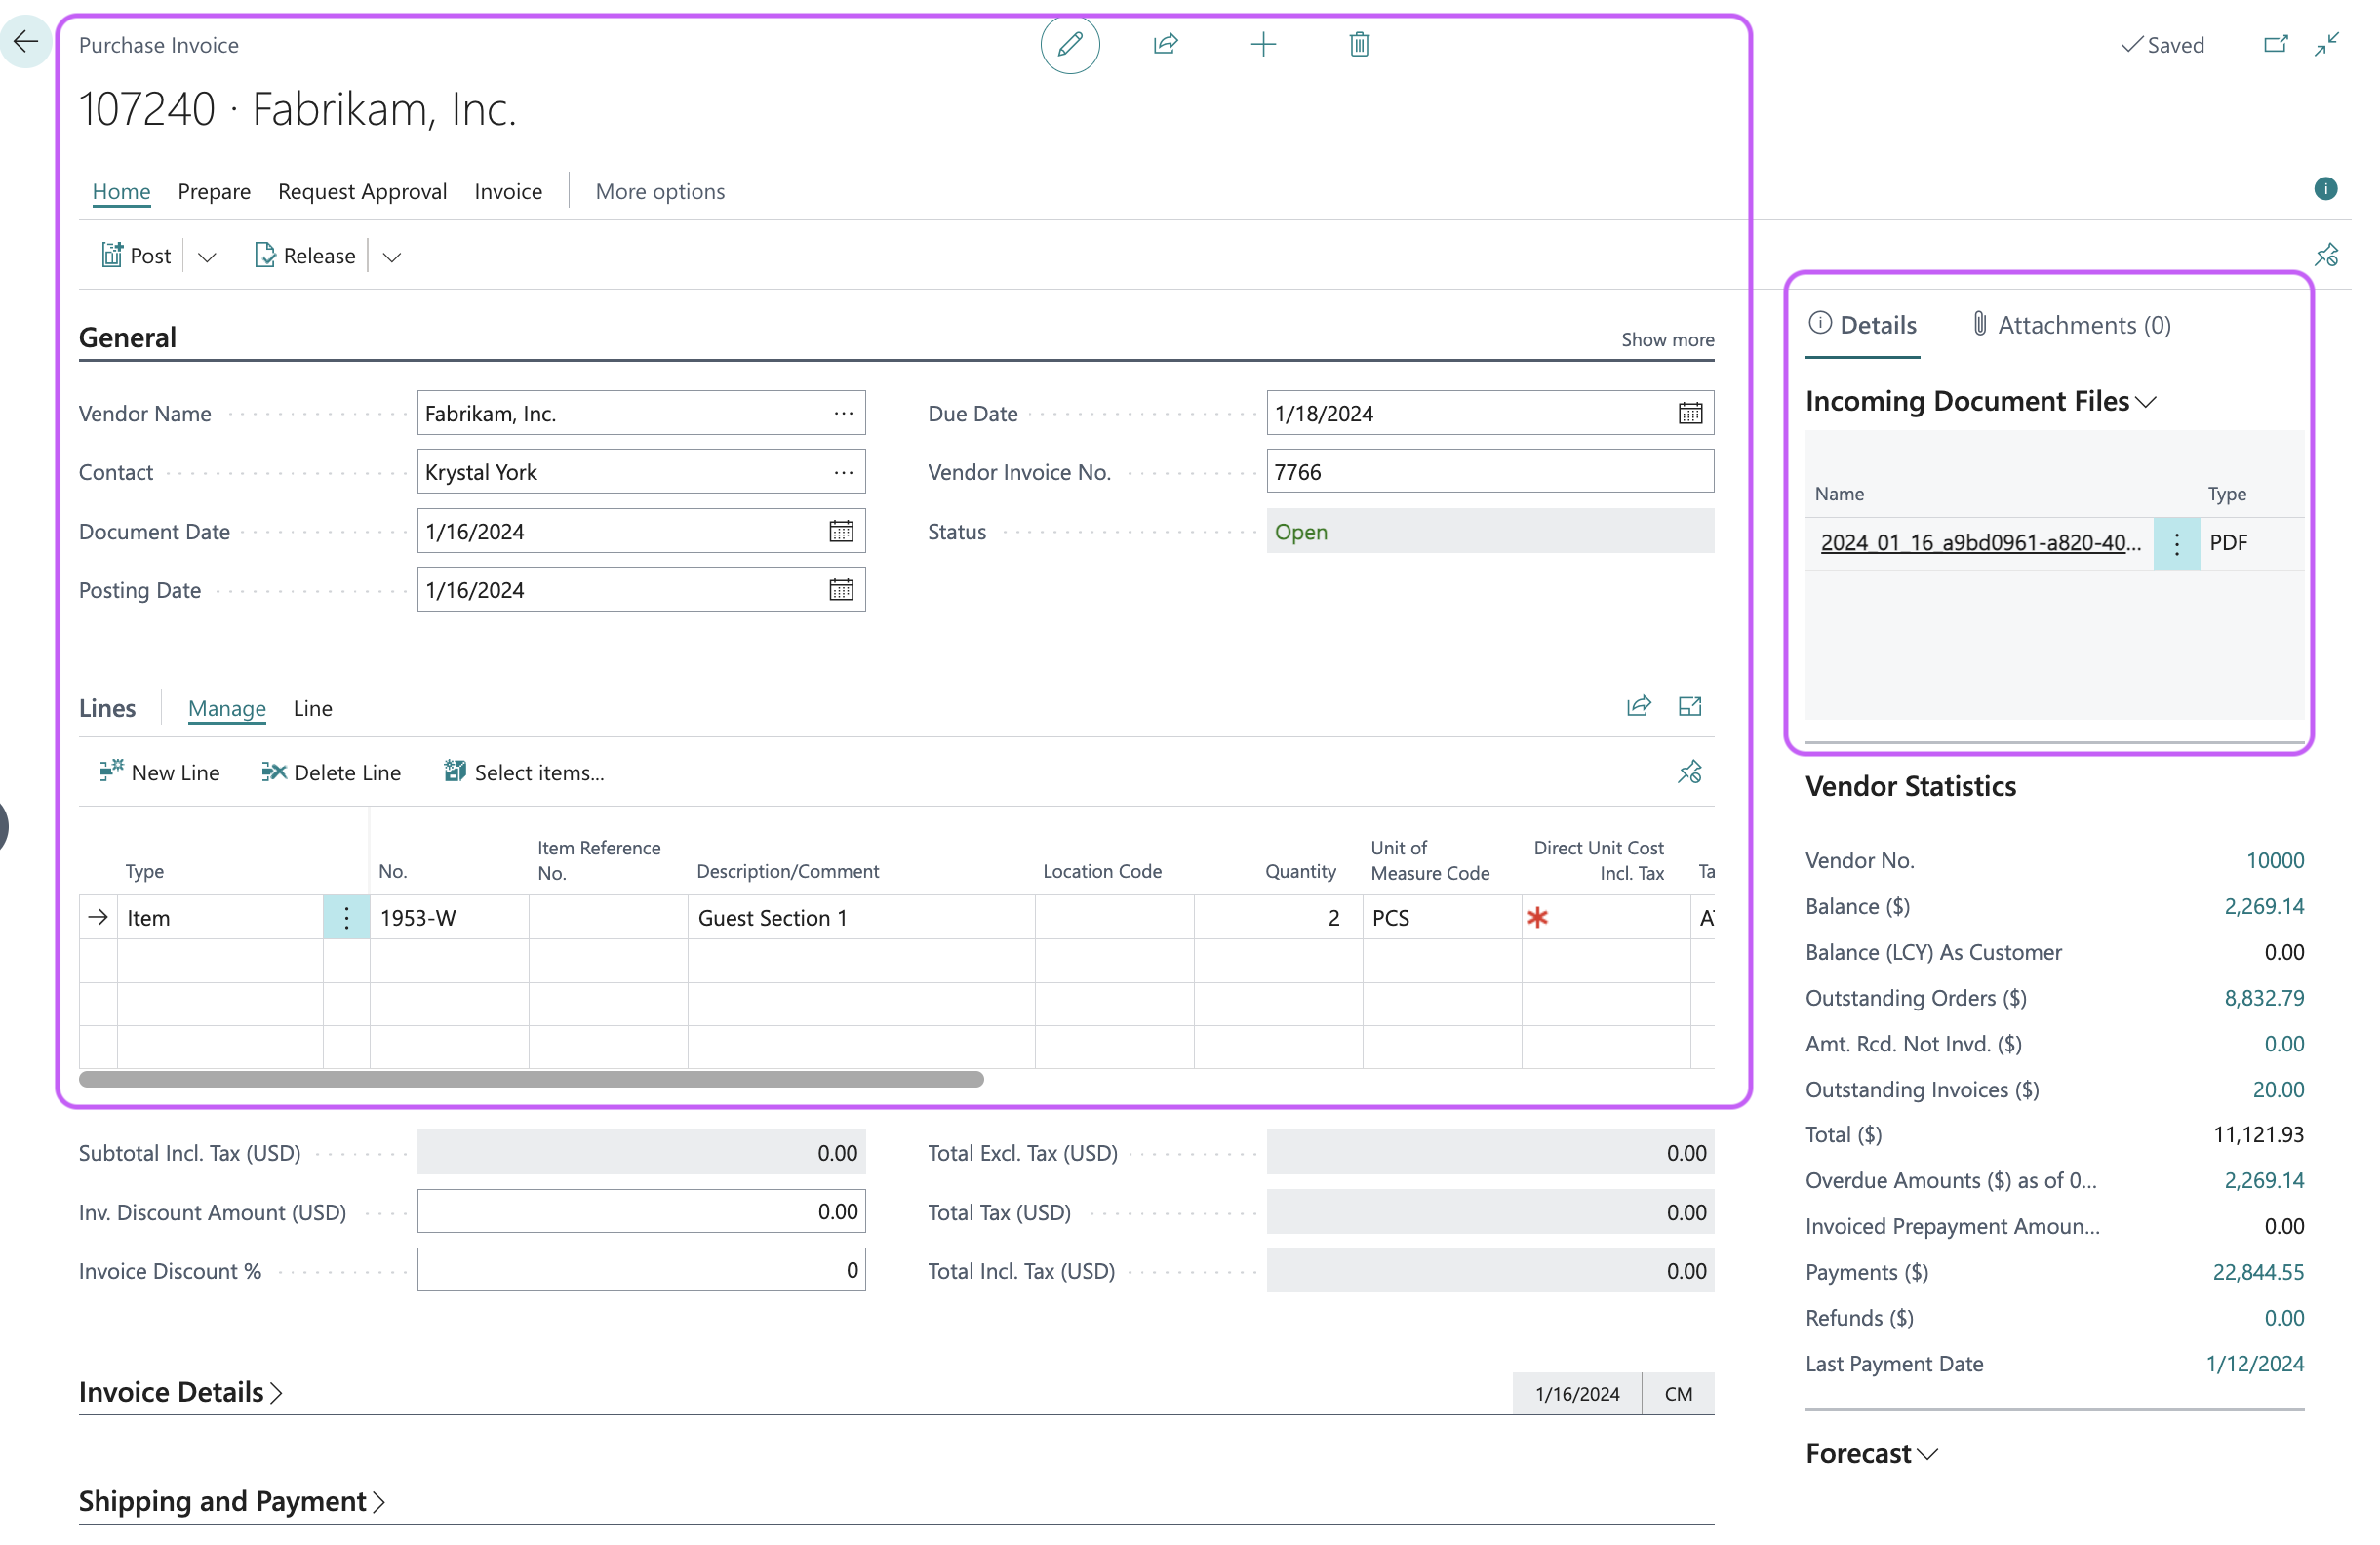Image resolution: width=2380 pixels, height=1545 pixels.
Task: Click More options
Action: point(660,191)
